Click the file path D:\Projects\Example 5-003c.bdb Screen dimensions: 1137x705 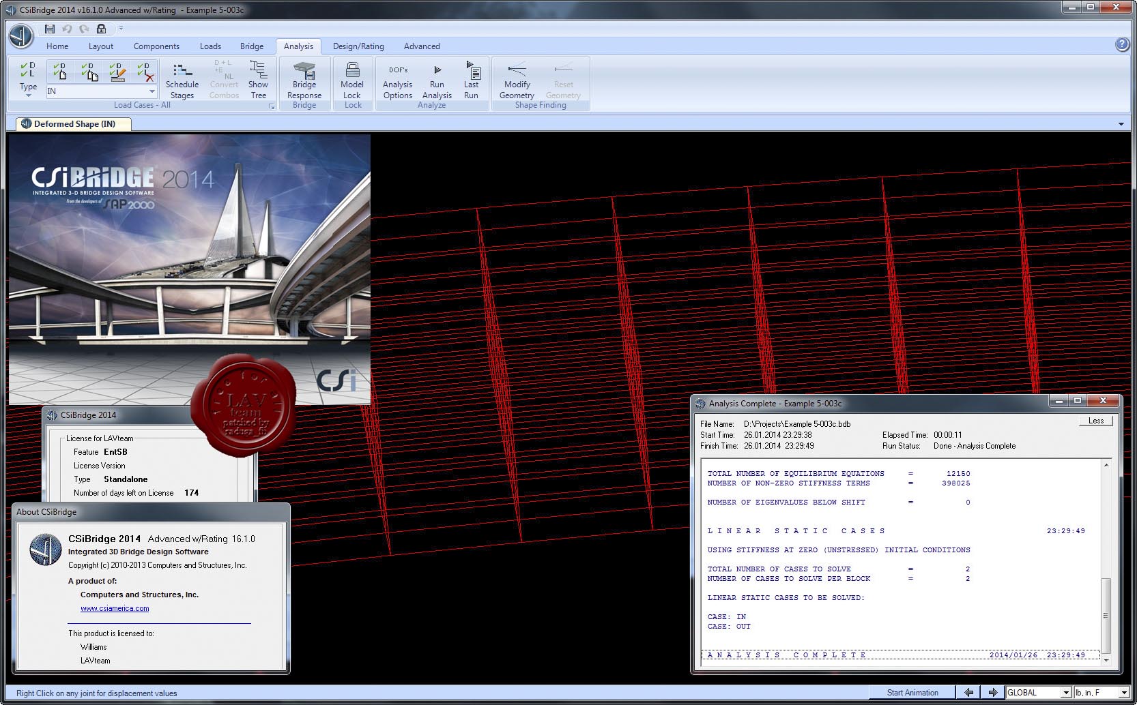(797, 423)
